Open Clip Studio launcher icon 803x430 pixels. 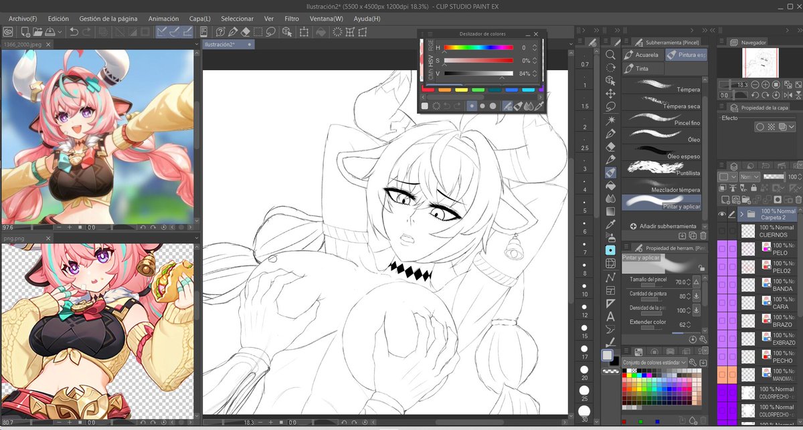click(x=8, y=31)
